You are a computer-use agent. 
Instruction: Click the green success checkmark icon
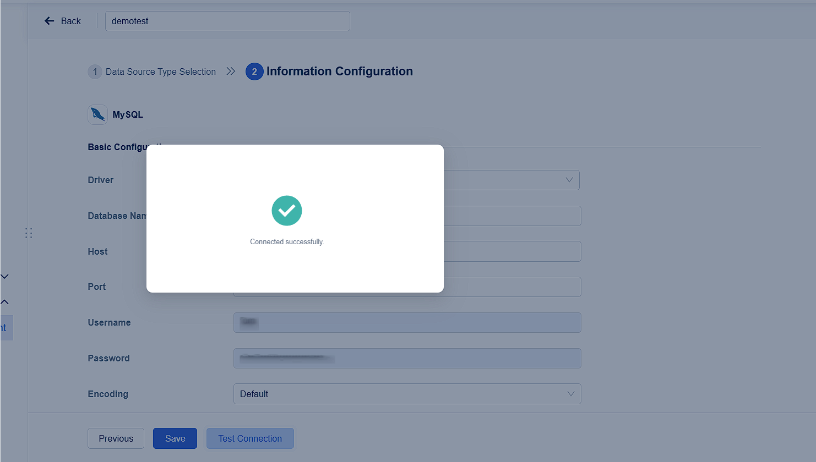pos(286,211)
